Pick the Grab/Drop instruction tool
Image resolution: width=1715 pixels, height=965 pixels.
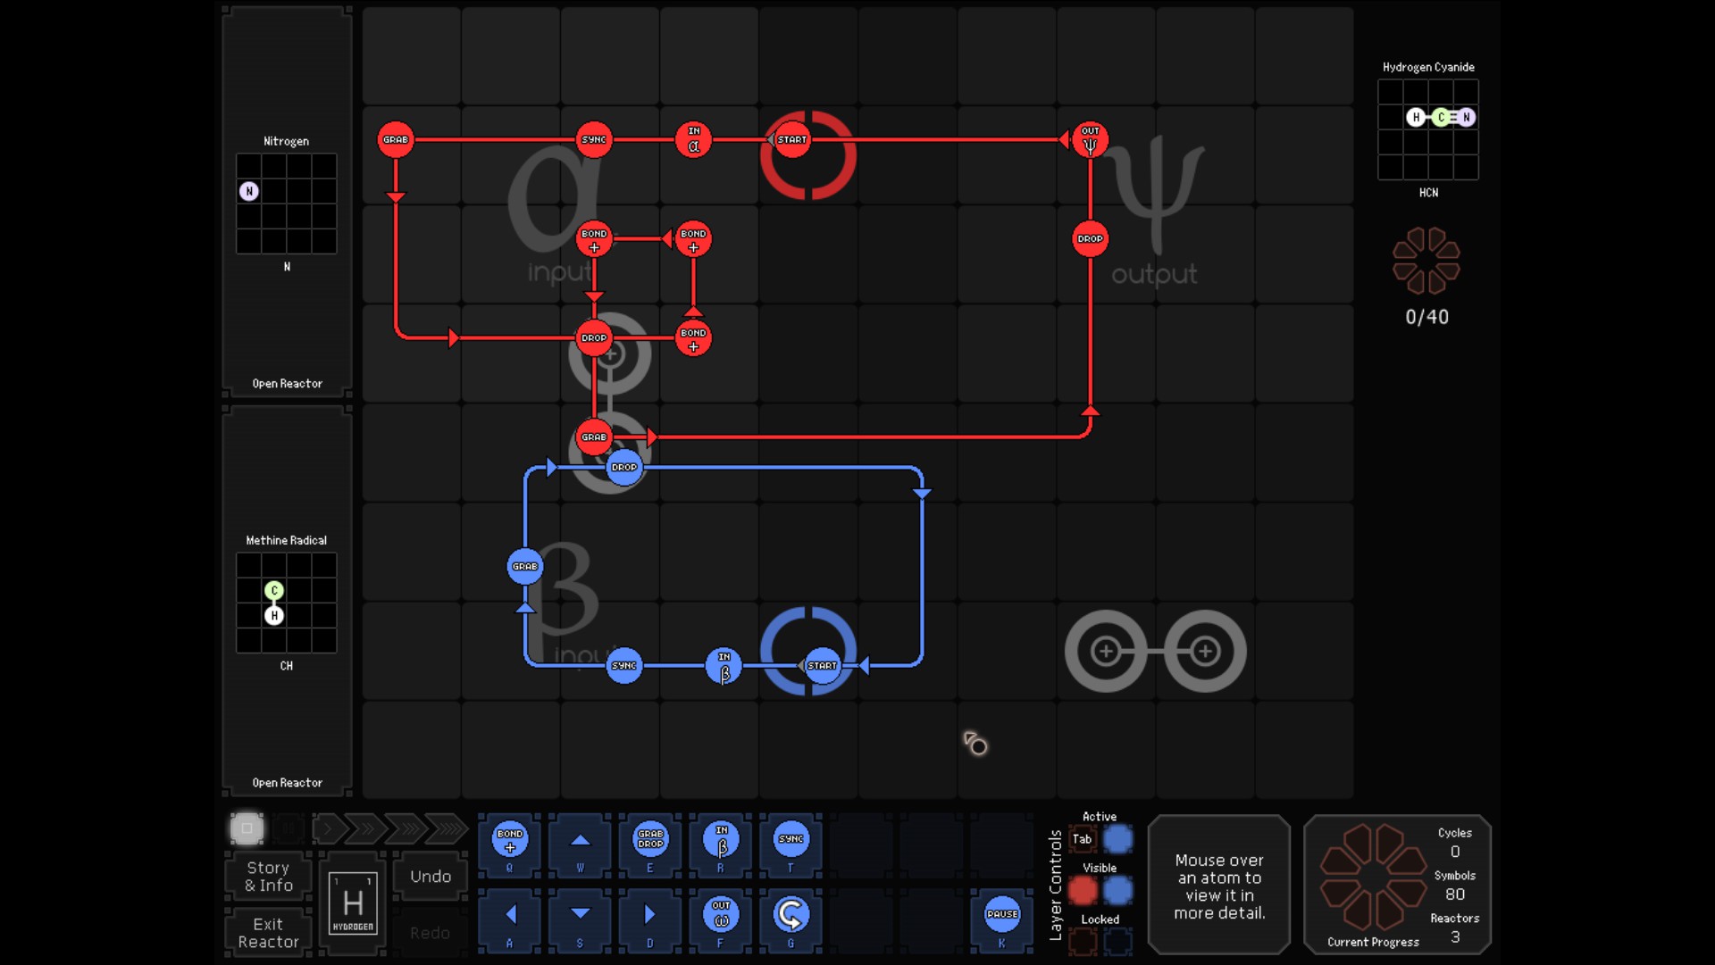(650, 840)
